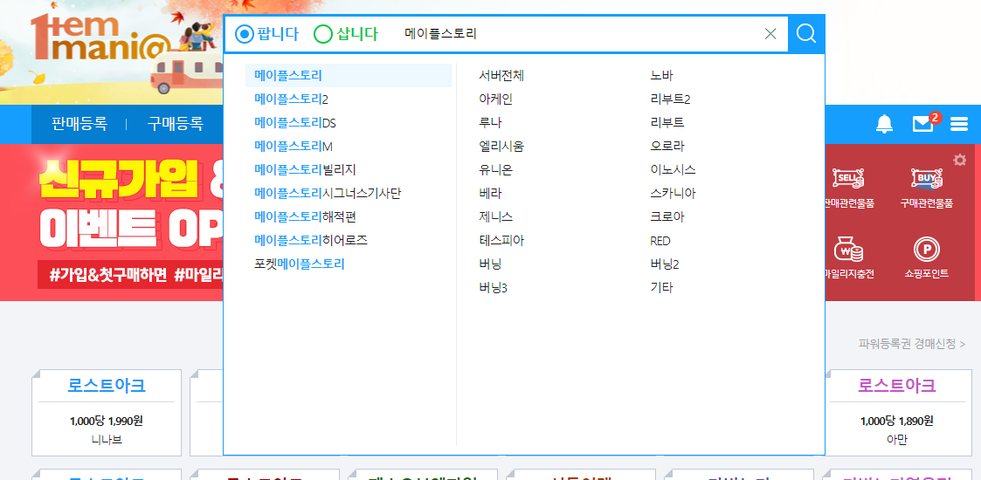The height and width of the screenshot is (480, 981).
Task: Select the 버닝3 server
Action: (493, 288)
